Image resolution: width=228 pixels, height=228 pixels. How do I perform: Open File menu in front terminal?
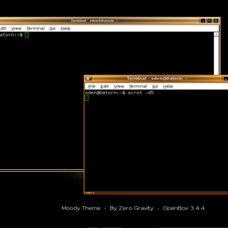(92, 86)
